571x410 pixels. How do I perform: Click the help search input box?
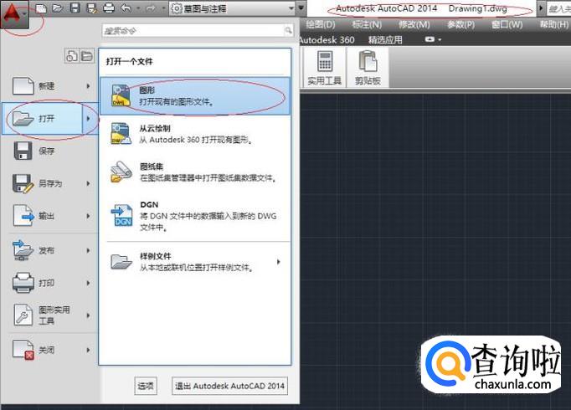[559, 8]
